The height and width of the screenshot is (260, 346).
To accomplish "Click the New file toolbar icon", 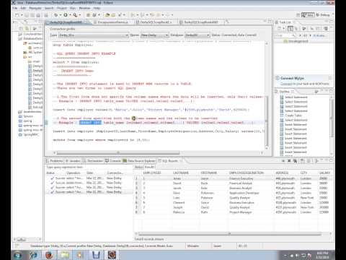I will click(x=17, y=15).
